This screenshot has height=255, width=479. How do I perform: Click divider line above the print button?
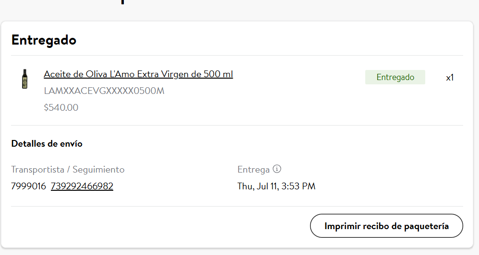[237, 206]
